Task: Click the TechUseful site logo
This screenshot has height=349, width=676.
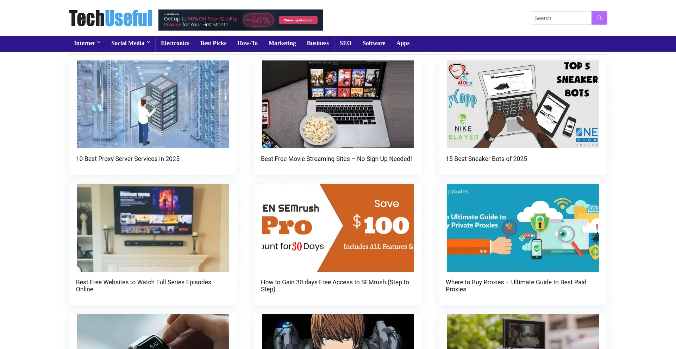Action: tap(111, 18)
